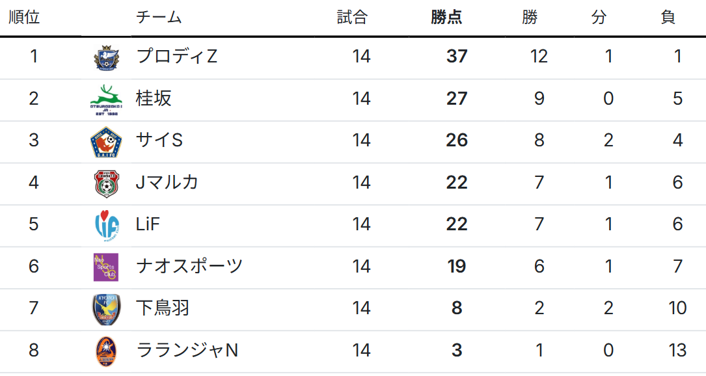This screenshot has height=376, width=706.
Task: Sort table by 順位 column header
Action: pyautogui.click(x=24, y=18)
